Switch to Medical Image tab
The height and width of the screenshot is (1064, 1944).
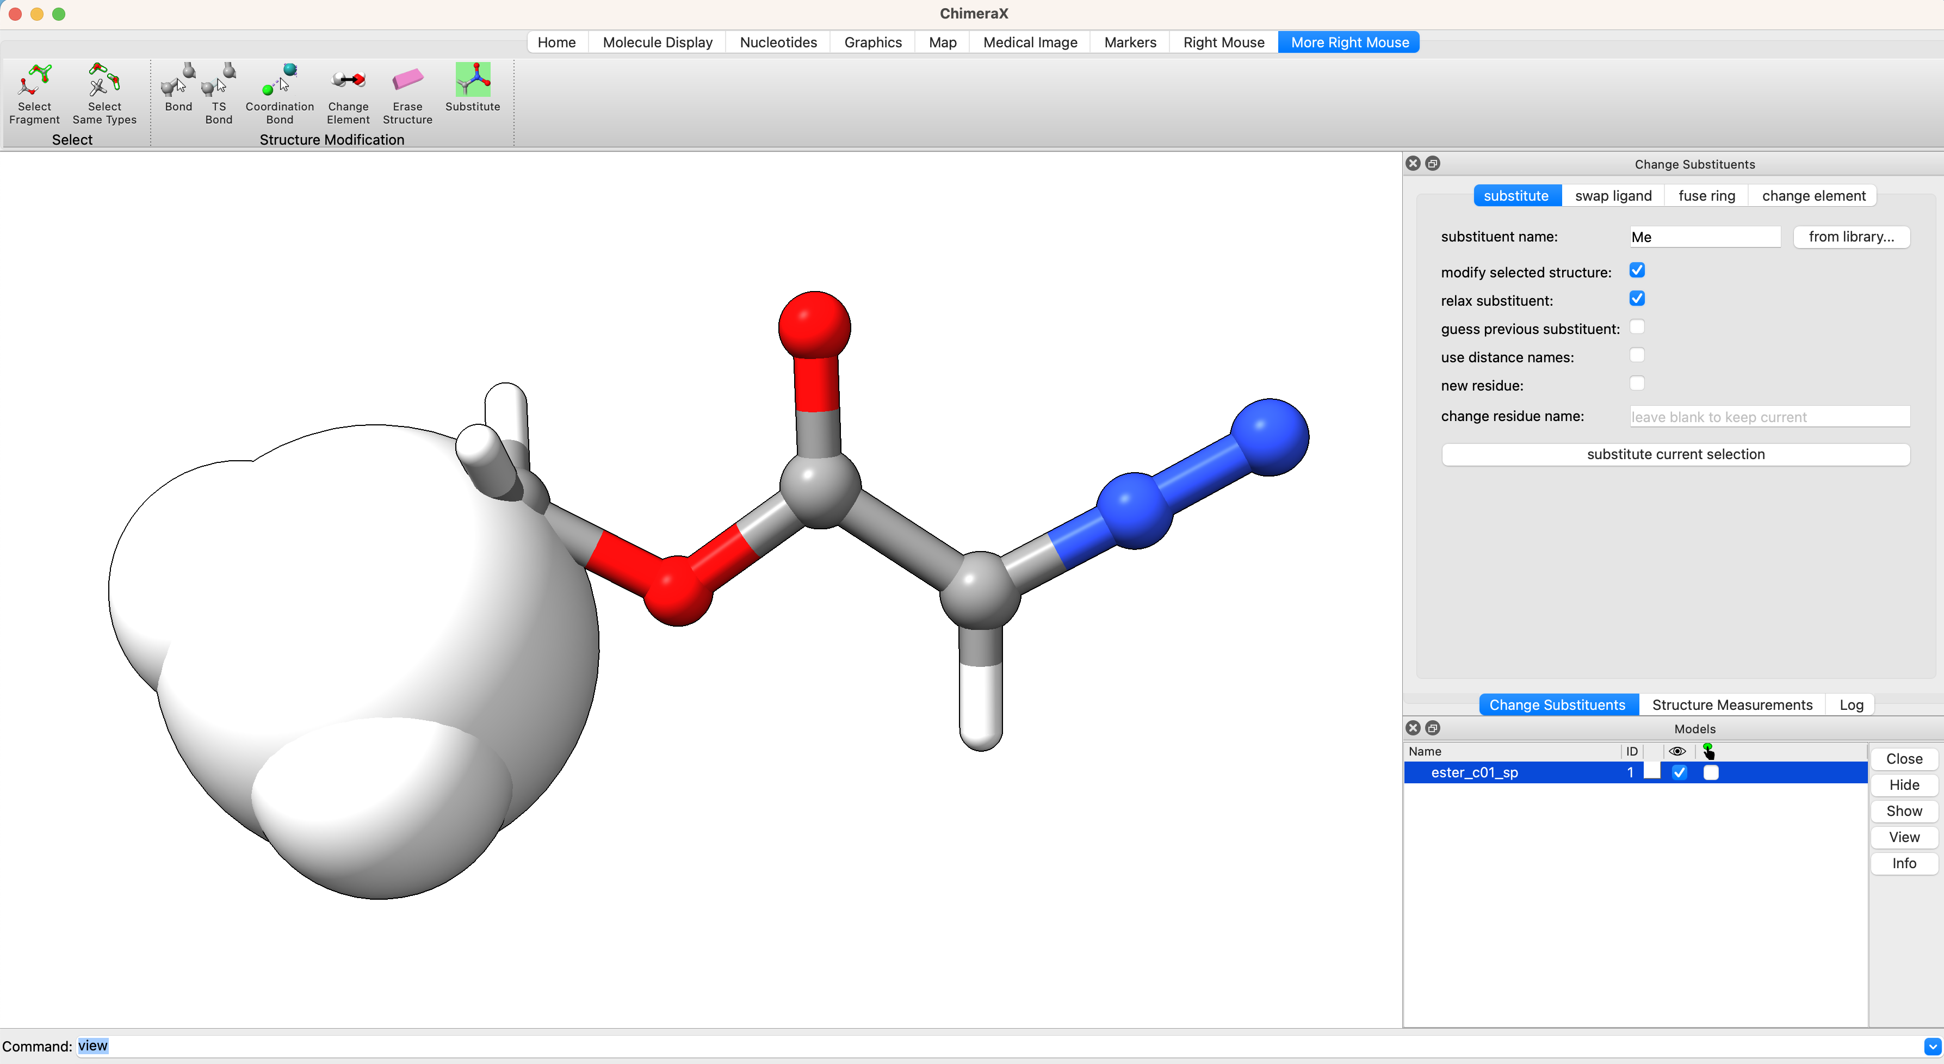pos(1030,42)
